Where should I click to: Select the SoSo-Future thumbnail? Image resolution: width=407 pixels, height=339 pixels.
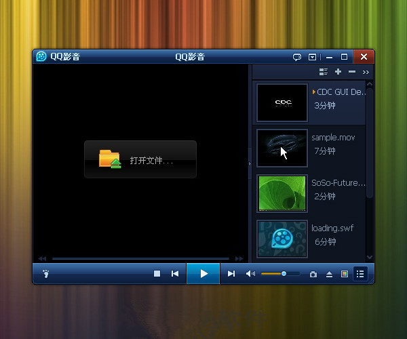pyautogui.click(x=282, y=193)
